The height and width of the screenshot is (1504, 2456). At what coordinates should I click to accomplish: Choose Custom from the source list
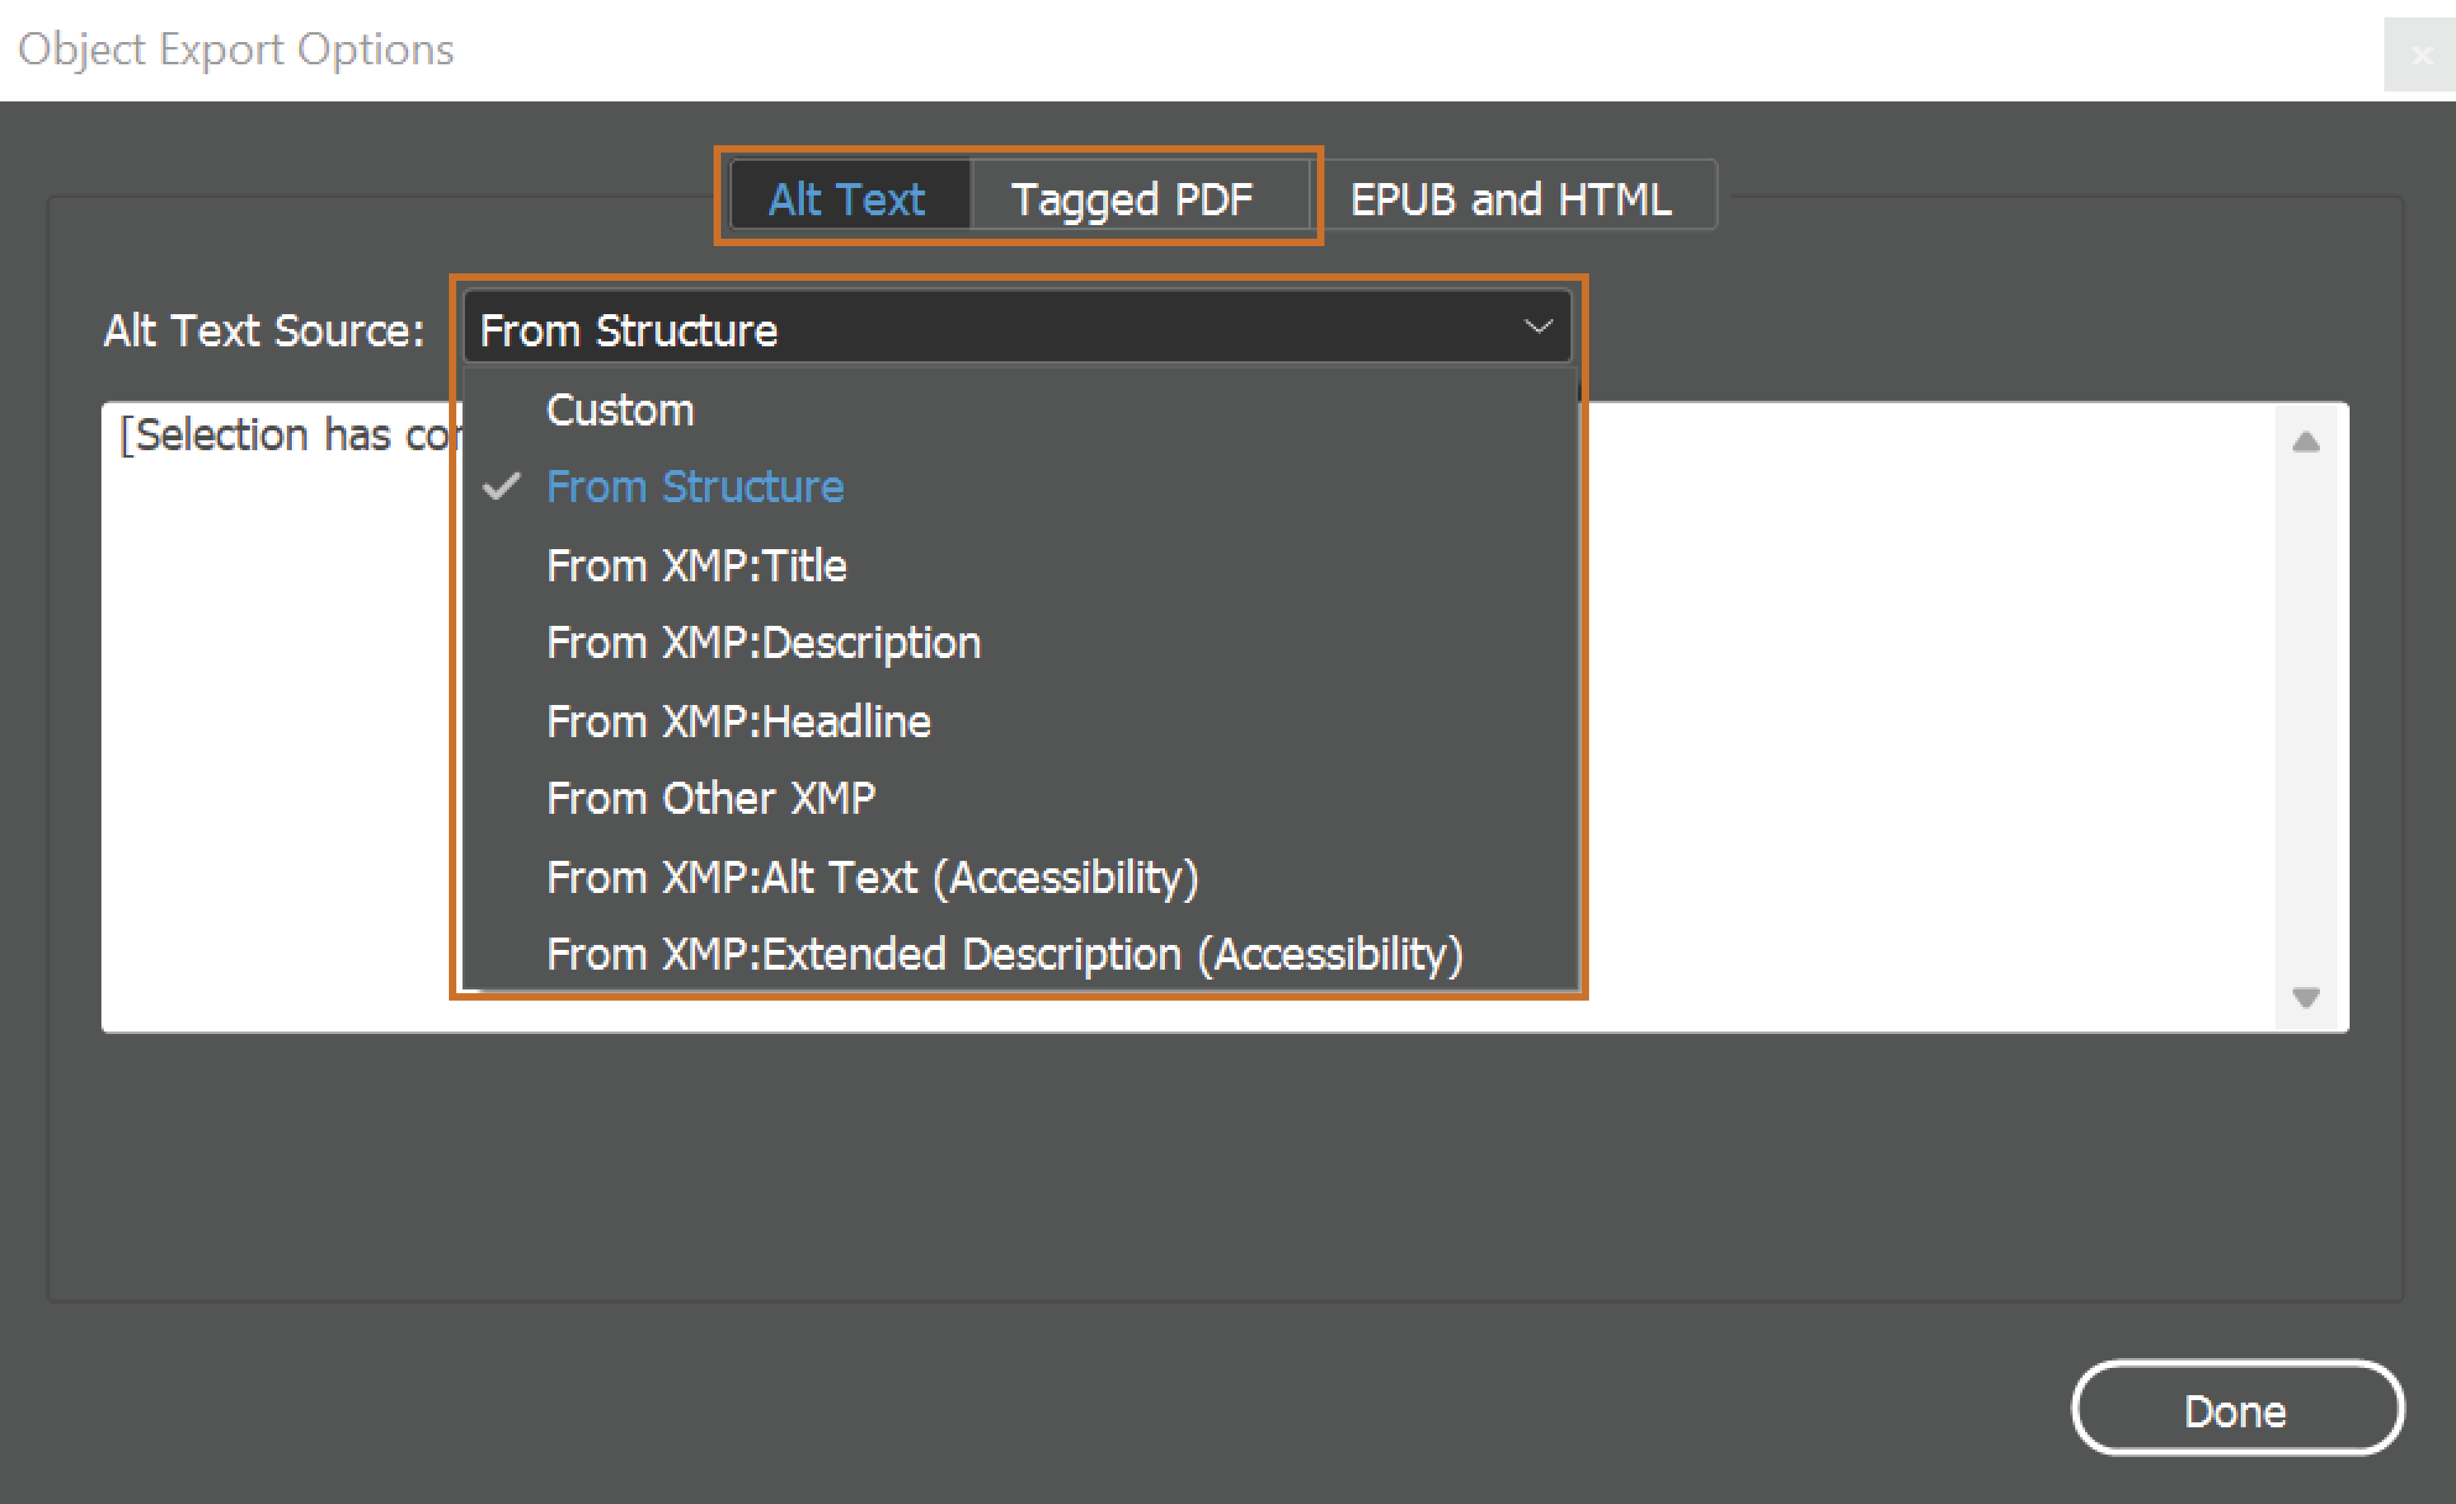620,409
